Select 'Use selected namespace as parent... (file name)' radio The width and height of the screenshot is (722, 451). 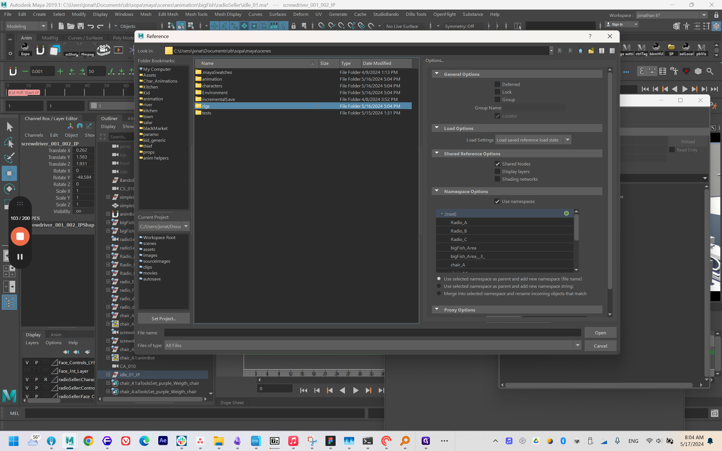[439, 278]
